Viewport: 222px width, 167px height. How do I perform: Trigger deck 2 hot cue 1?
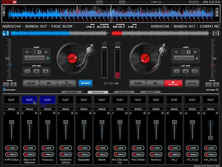(177, 71)
